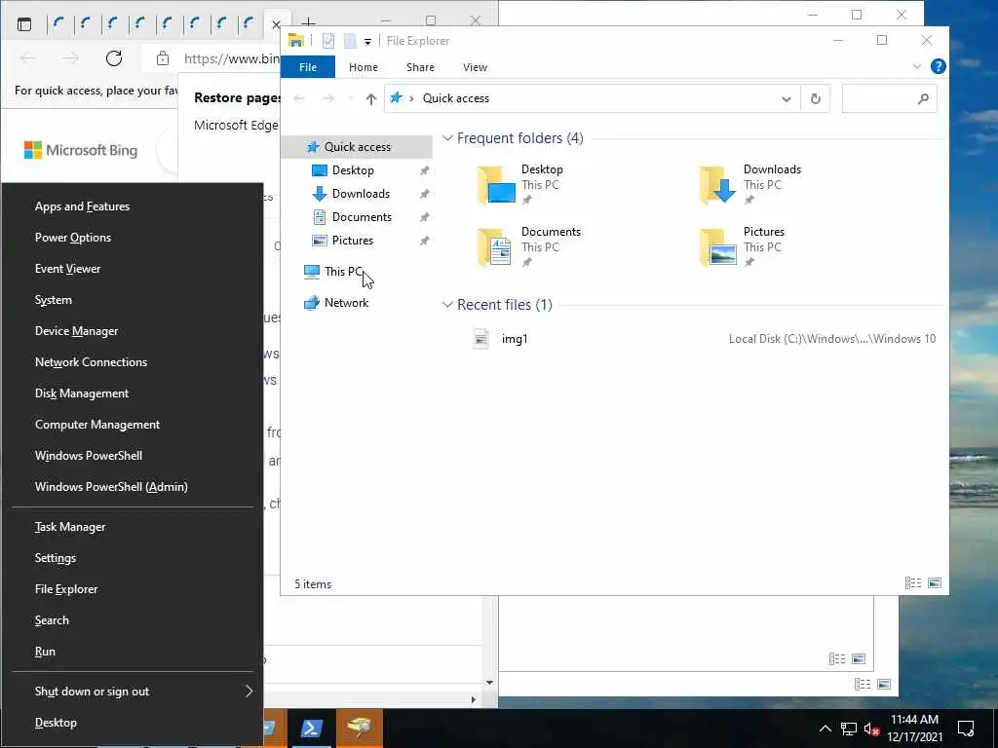Image resolution: width=998 pixels, height=748 pixels.
Task: Click the Properties quick toolbar icon
Action: (x=328, y=41)
